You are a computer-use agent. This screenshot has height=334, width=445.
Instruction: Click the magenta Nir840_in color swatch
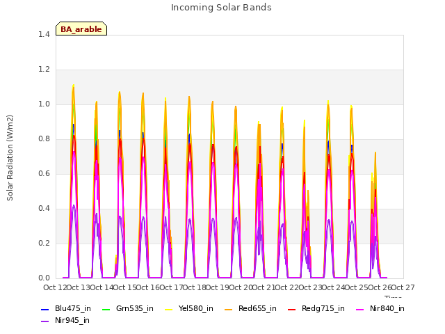(360, 309)
